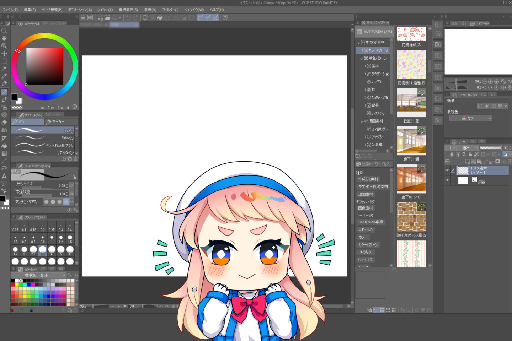The image size is (512, 341).
Task: Click the ASSETSで素材をさがす button
Action: click(374, 32)
